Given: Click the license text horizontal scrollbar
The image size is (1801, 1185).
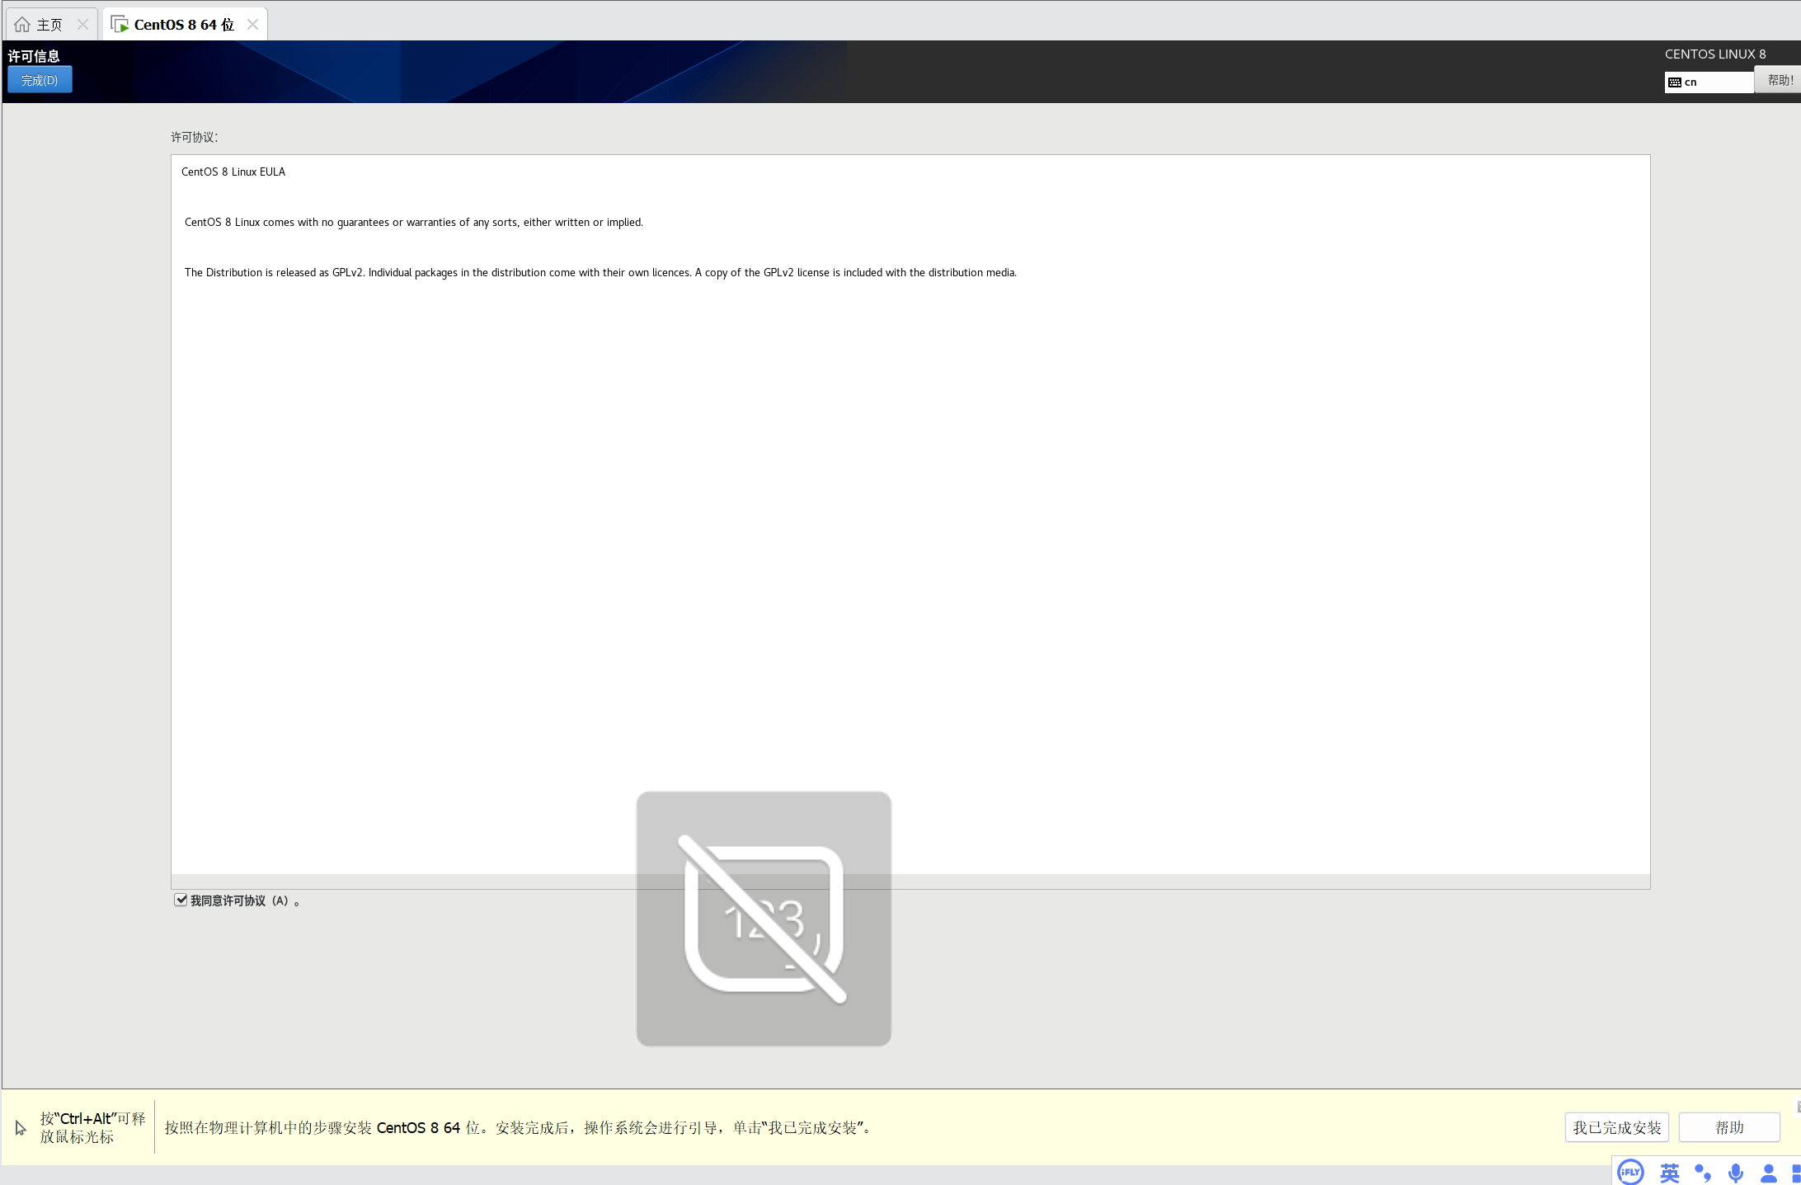Looking at the screenshot, I should pyautogui.click(x=910, y=882).
